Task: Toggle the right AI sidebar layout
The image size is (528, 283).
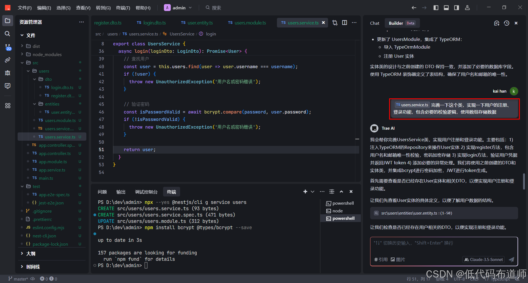Action: (x=457, y=8)
